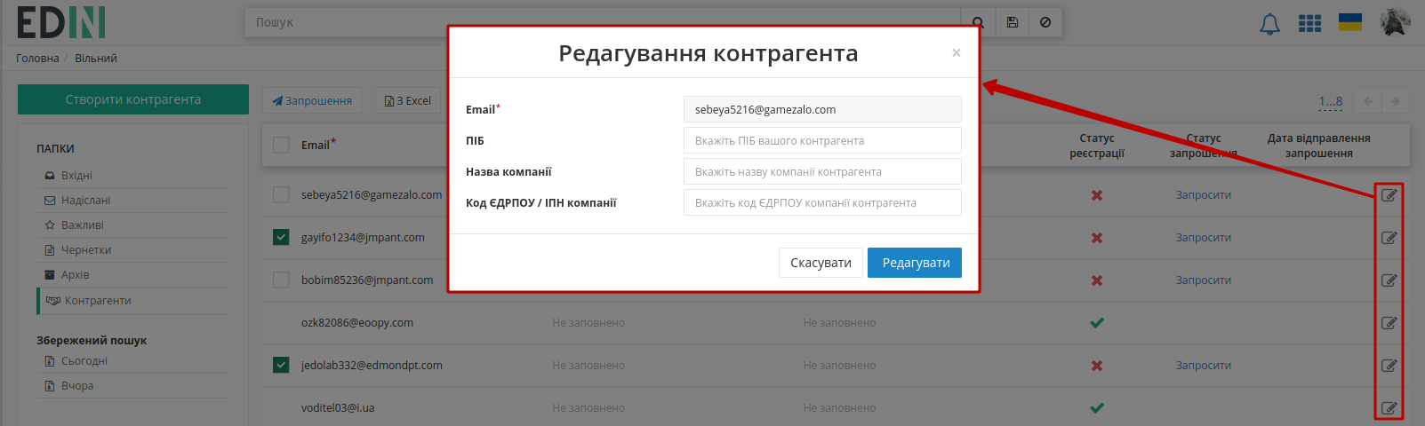Click the EDIN logo
Viewport: 1425px width, 426px height.
tap(61, 22)
